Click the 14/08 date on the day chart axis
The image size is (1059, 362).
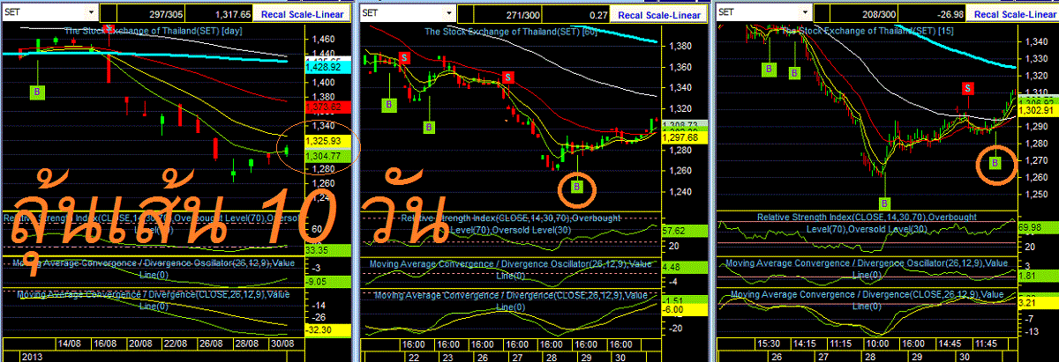(69, 344)
